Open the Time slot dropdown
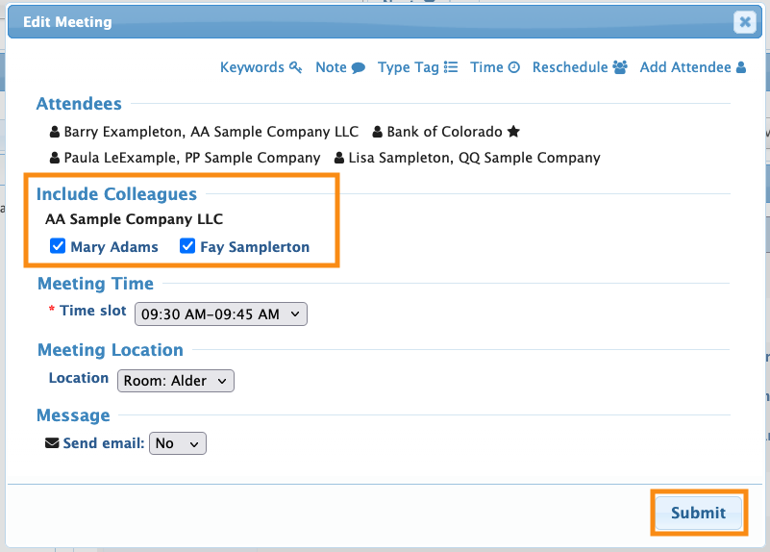This screenshot has height=552, width=770. pyautogui.click(x=220, y=314)
